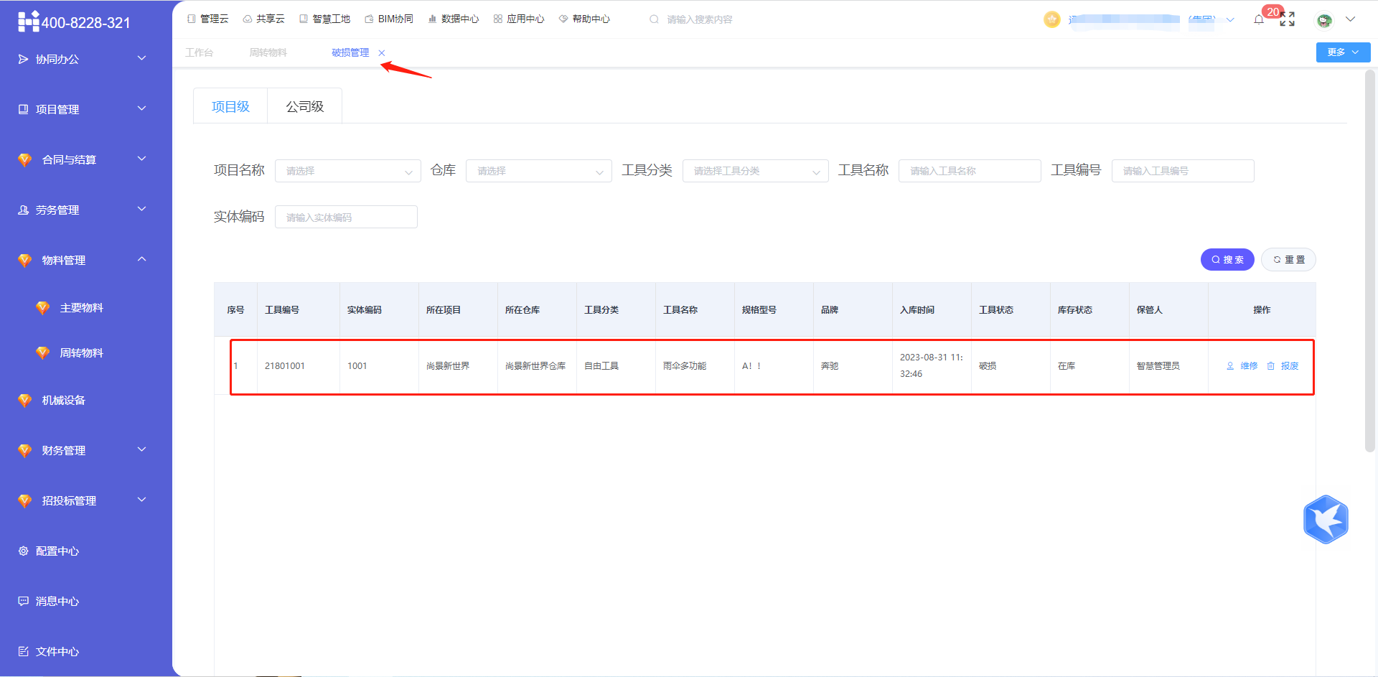Open the 工具分类 dropdown
The image size is (1378, 677).
pyautogui.click(x=756, y=171)
